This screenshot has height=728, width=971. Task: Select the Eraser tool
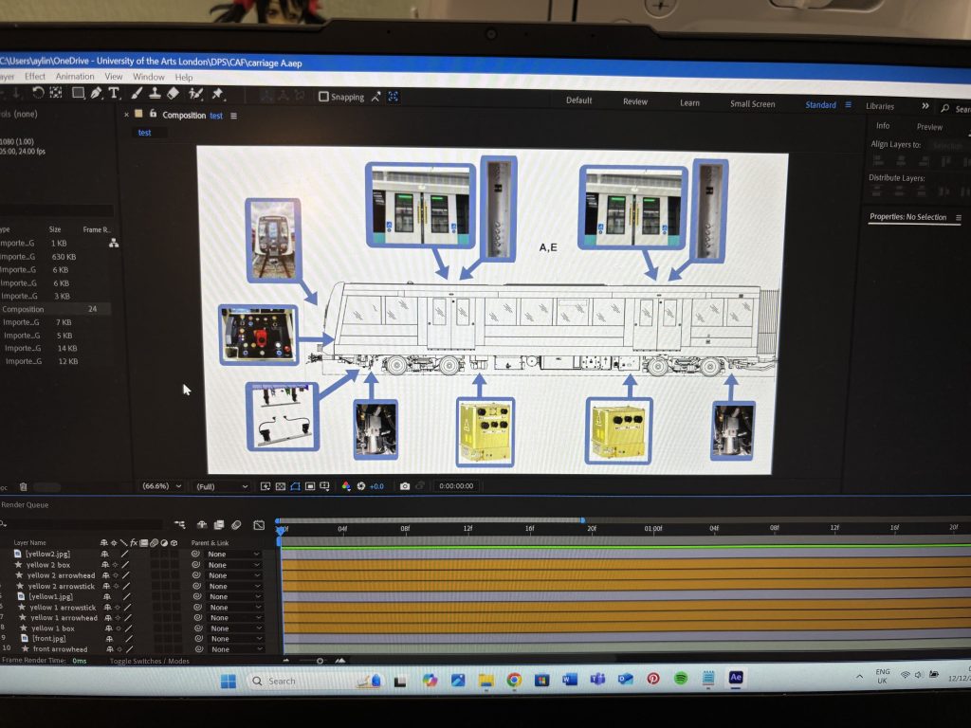coord(174,93)
